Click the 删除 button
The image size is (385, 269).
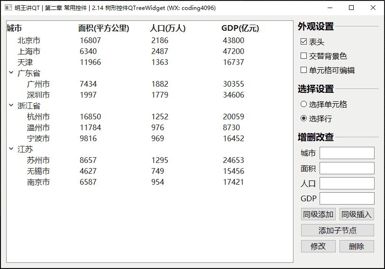[356, 246]
